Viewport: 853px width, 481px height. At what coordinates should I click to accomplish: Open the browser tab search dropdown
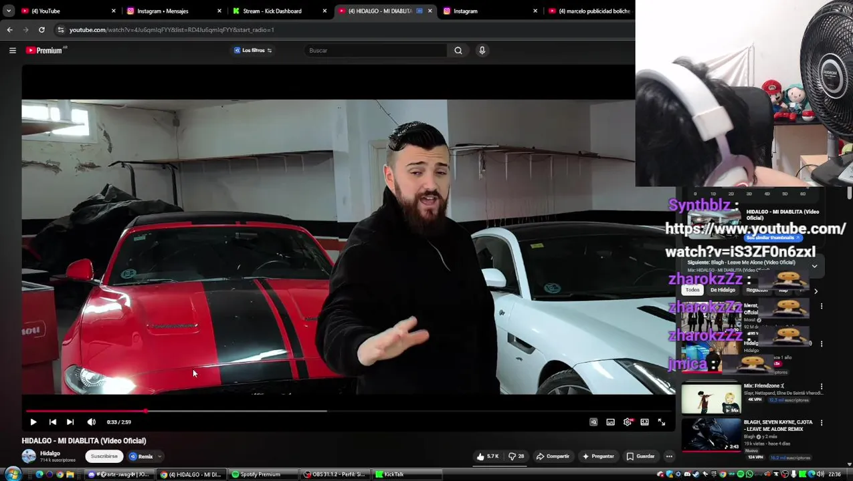pyautogui.click(x=8, y=11)
